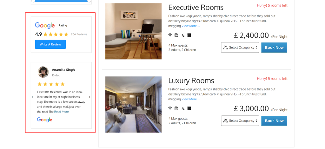This screenshot has width=325, height=149.
Task: Click lightning power icon under Luxury Rooms
Action: (x=183, y=108)
